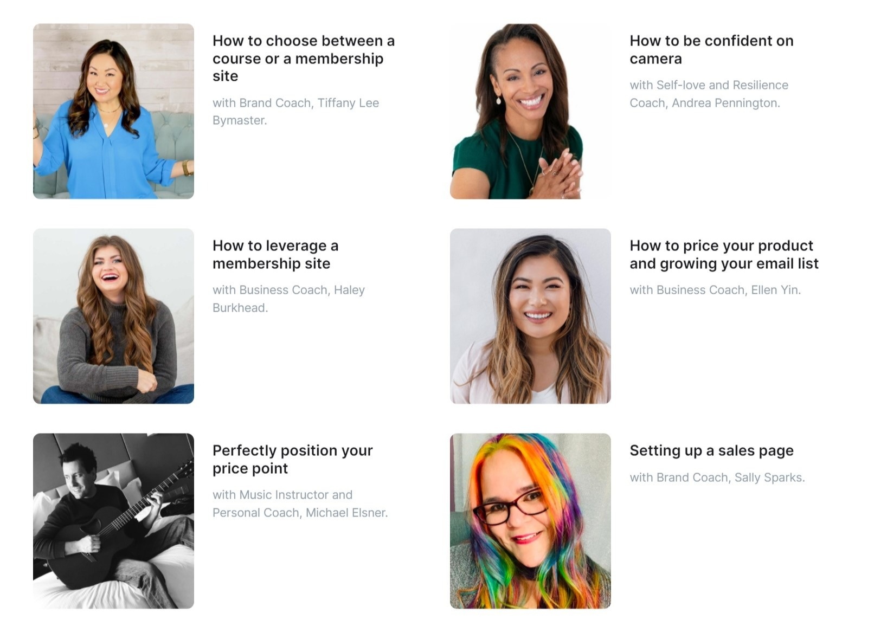Click 'How to be confident on camera' heading
This screenshot has width=887, height=639.
point(711,49)
